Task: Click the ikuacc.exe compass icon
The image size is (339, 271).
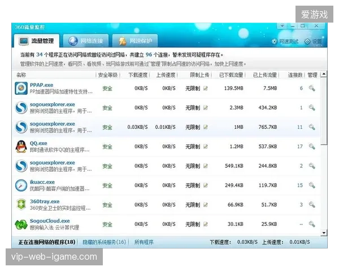Action: pyautogui.click(x=21, y=185)
